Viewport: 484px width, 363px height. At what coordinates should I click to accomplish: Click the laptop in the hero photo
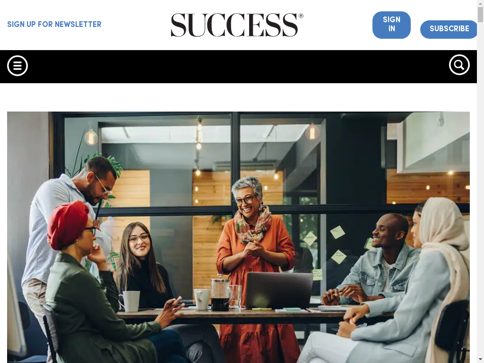(279, 290)
